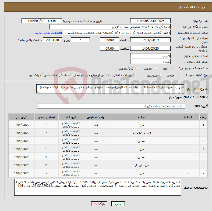Image resolution: width=212 pixels, height=211 pixels.
Task: Click the announcement date field 1404/03/13 - 11:38
Action: pyautogui.click(x=42, y=21)
